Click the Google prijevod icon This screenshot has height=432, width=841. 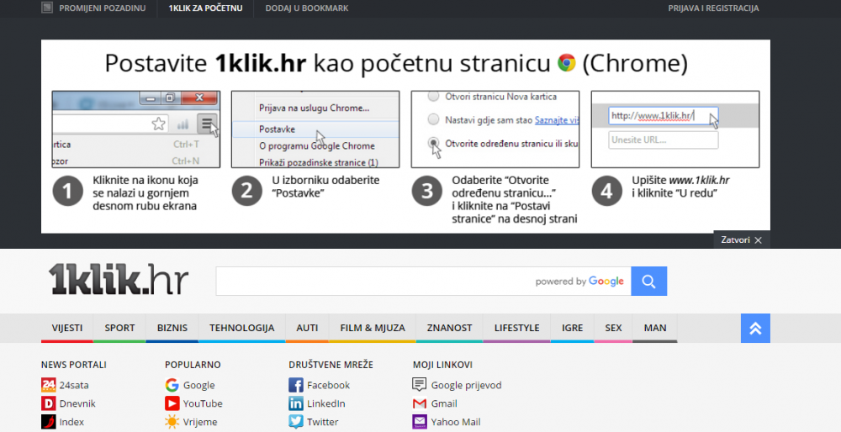point(420,385)
